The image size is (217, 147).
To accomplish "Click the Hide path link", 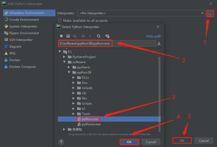I will (x=154, y=36).
